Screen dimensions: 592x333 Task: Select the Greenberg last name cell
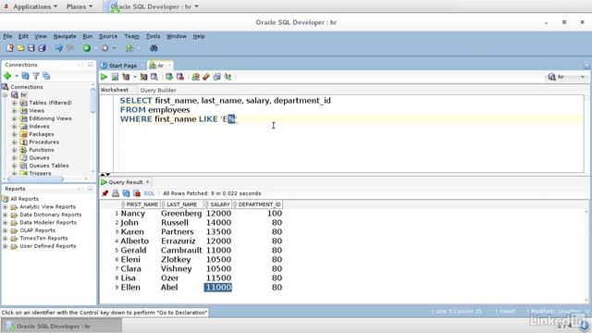[181, 214]
